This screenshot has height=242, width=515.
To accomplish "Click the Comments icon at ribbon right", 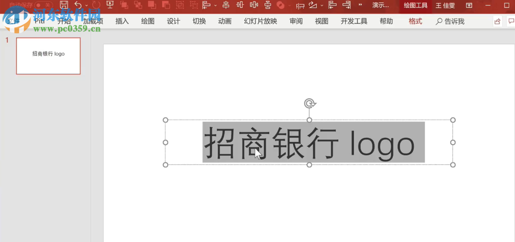I will click(x=511, y=21).
